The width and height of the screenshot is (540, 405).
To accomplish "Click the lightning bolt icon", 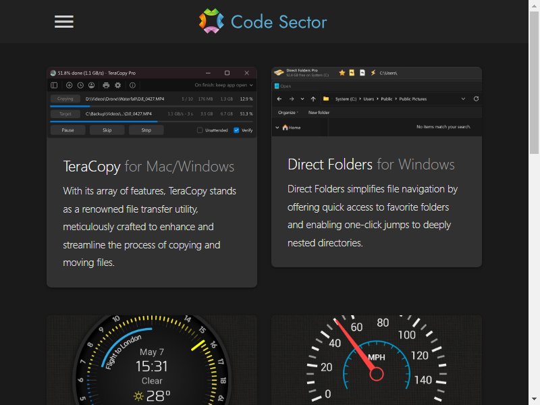I will (x=373, y=73).
